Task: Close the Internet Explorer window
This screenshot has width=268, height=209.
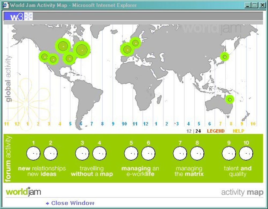Action: click(262, 5)
